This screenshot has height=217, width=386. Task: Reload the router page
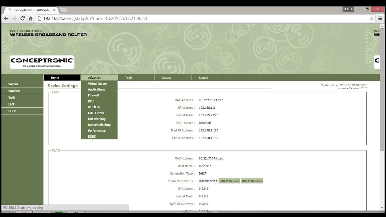[22, 18]
